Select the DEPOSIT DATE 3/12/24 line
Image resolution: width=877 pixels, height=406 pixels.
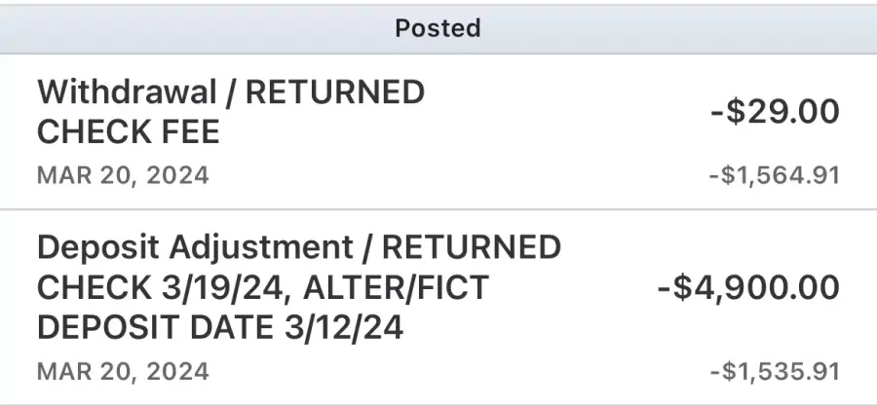(220, 328)
